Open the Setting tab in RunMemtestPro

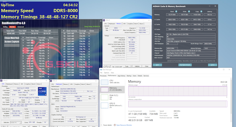pyautogui.click(x=5, y=27)
